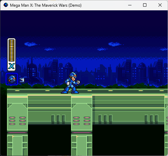Click the large cloud on the right side of the sky
168x156 pixels.
click(116, 44)
